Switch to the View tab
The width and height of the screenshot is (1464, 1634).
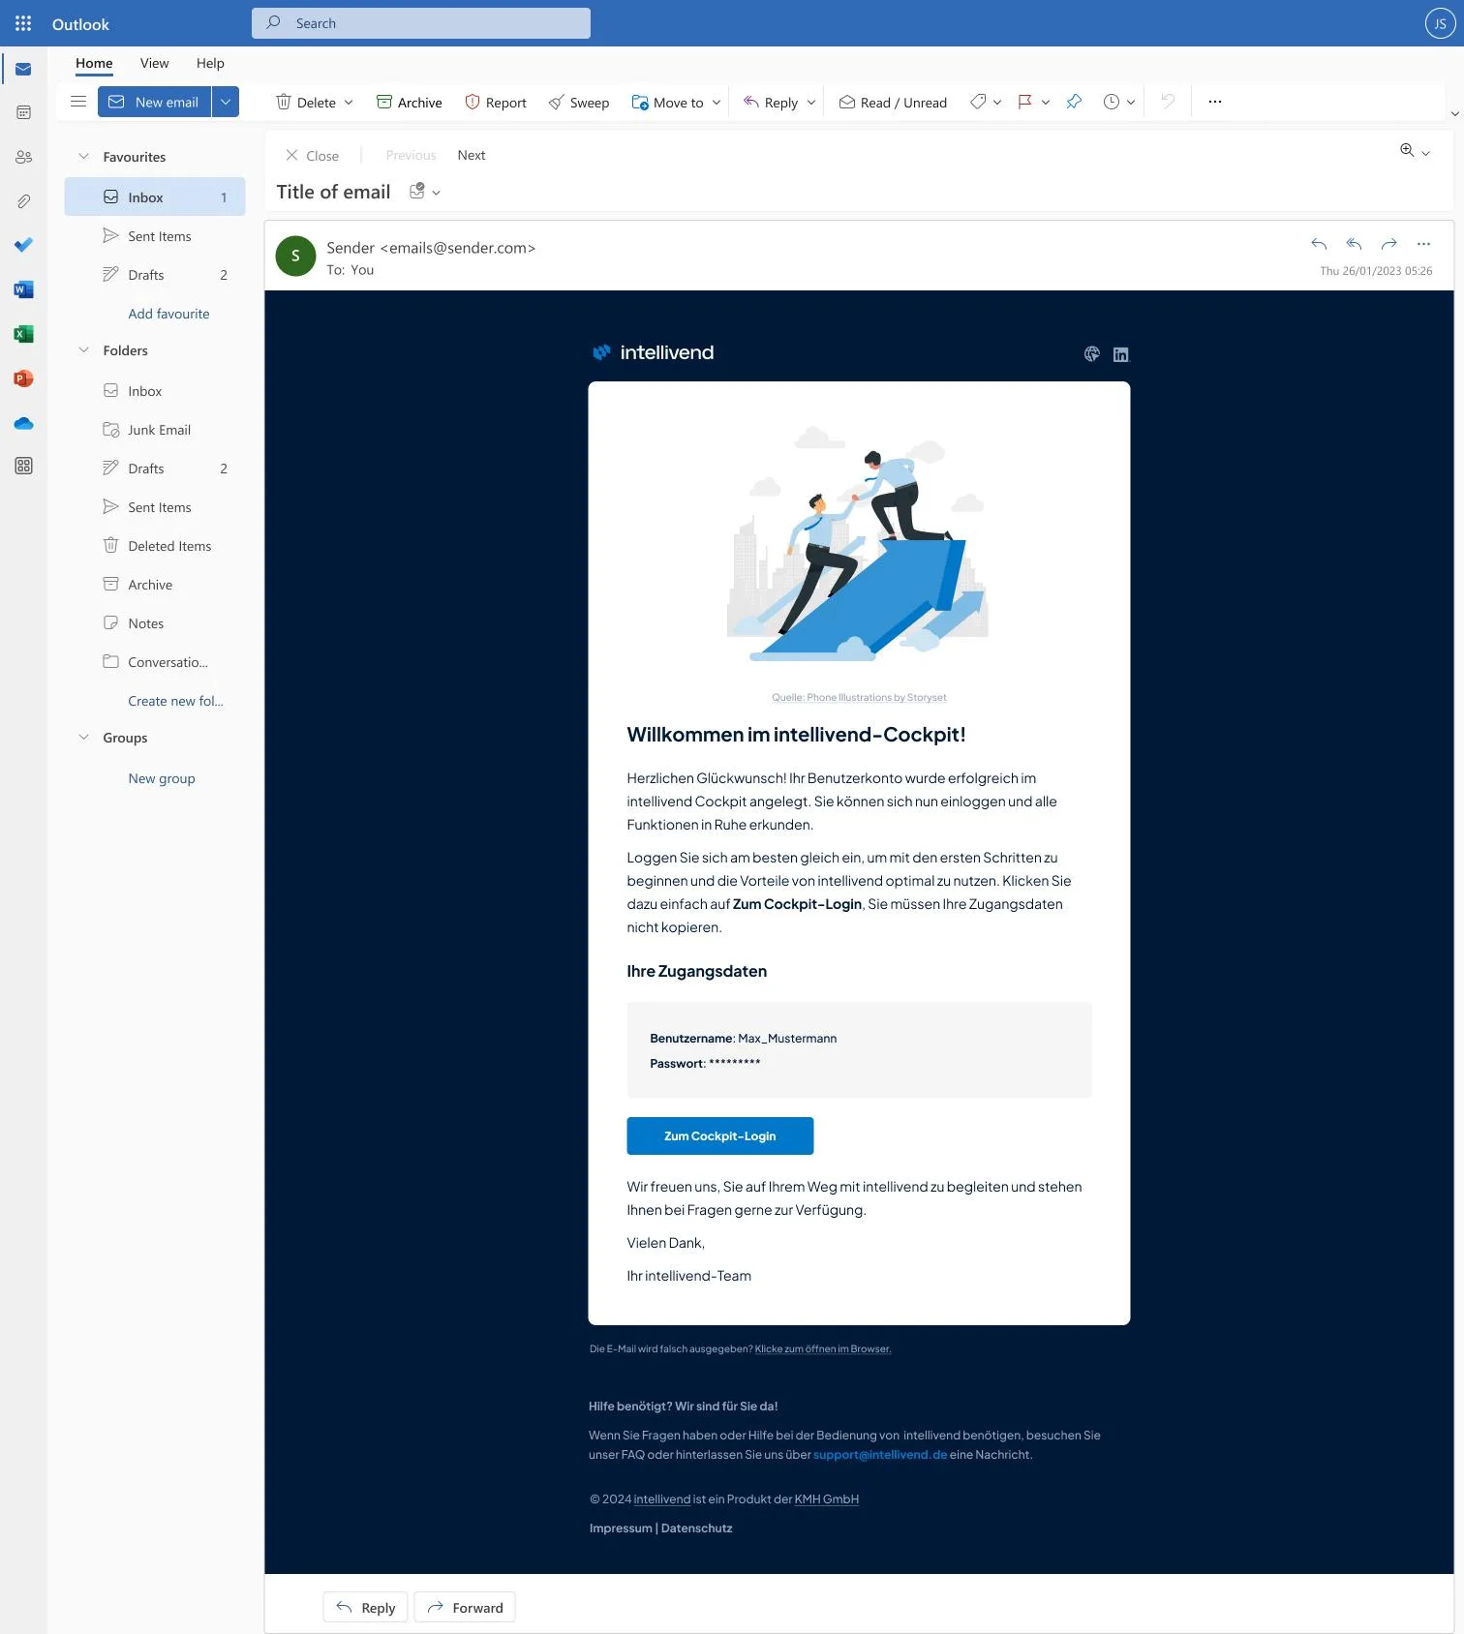(154, 63)
